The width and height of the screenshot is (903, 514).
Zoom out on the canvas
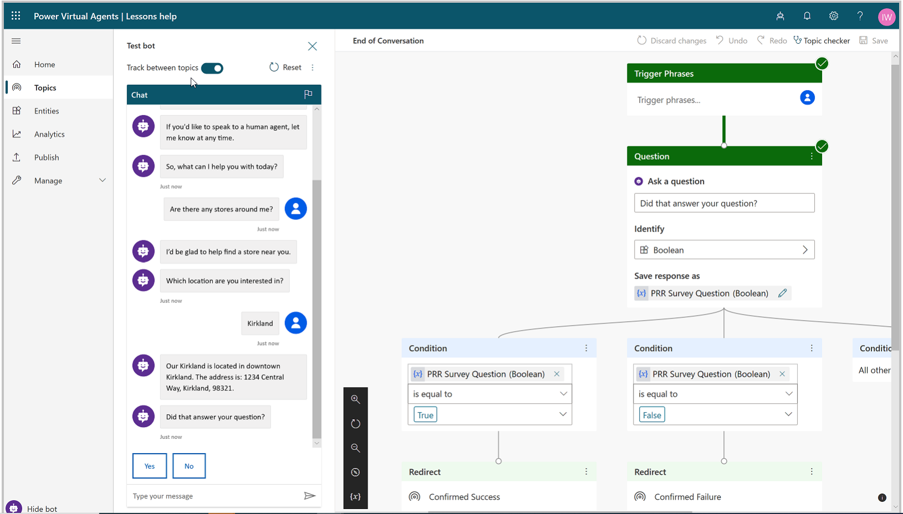pos(355,448)
